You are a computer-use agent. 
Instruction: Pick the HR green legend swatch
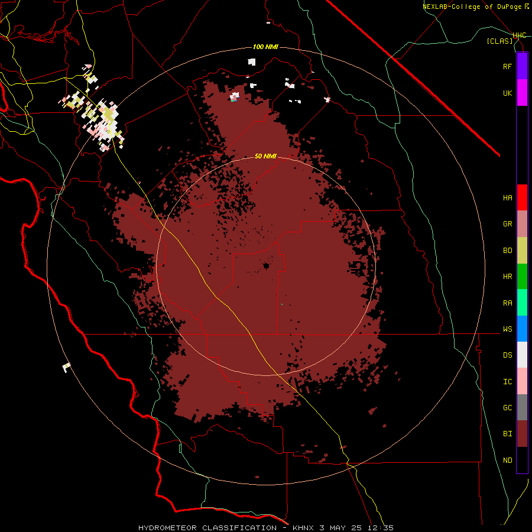(x=522, y=277)
